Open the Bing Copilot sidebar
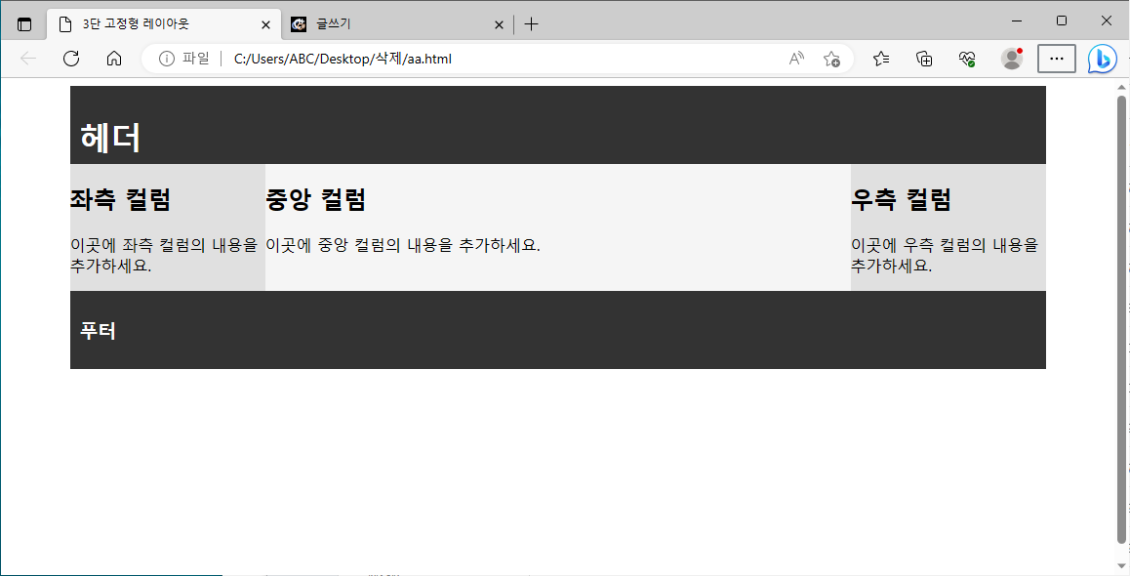 (1103, 59)
